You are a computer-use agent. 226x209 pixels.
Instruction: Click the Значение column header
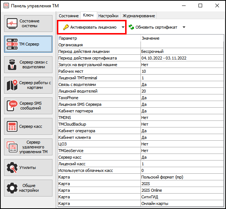point(182,38)
